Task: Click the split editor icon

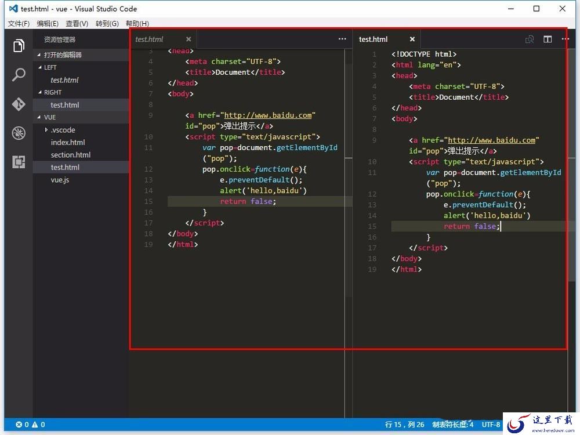Action: [x=548, y=39]
